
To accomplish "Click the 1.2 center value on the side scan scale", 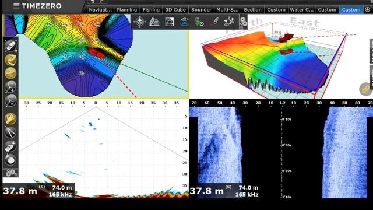I will coord(282,103).
